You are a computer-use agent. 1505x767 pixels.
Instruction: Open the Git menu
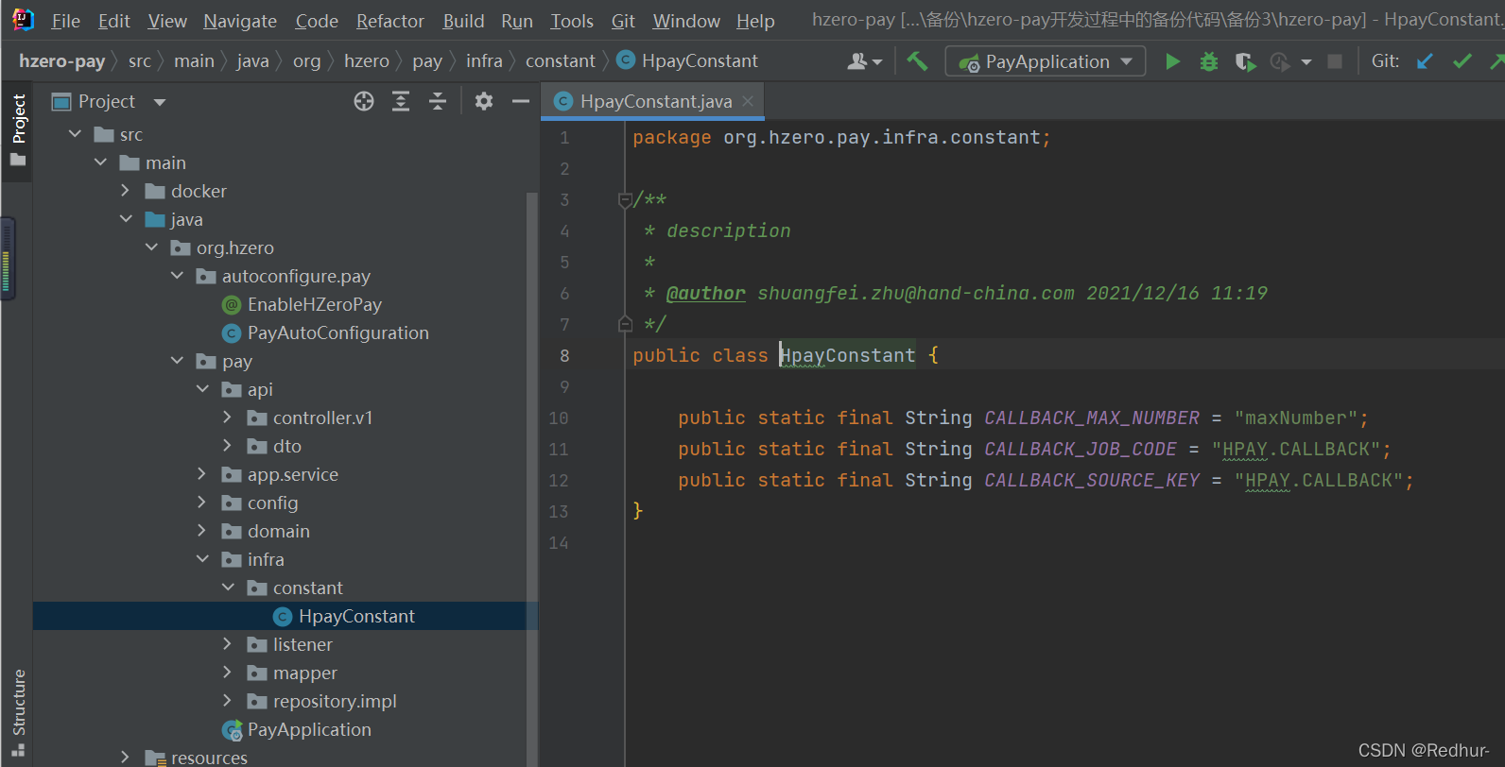coord(623,21)
